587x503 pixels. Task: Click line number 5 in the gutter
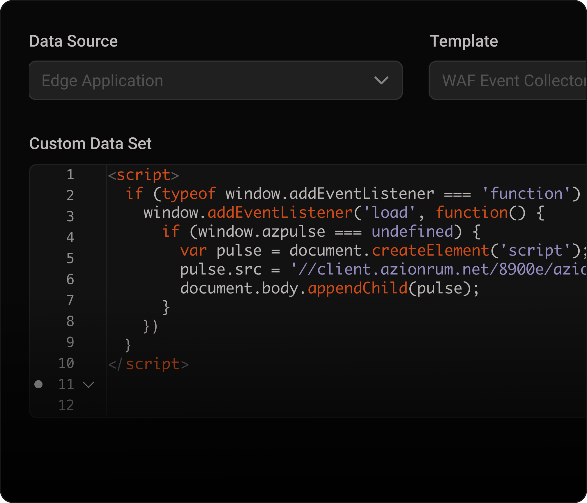70,258
